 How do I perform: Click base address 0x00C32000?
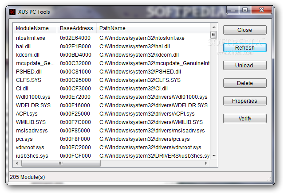[75, 63]
